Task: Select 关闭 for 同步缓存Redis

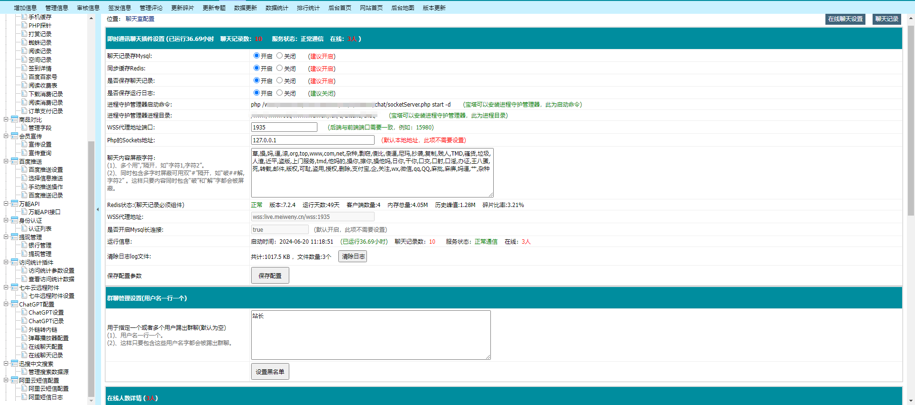Action: 280,68
